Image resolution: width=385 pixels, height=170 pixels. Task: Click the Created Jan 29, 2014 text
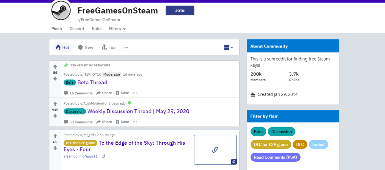point(278,94)
